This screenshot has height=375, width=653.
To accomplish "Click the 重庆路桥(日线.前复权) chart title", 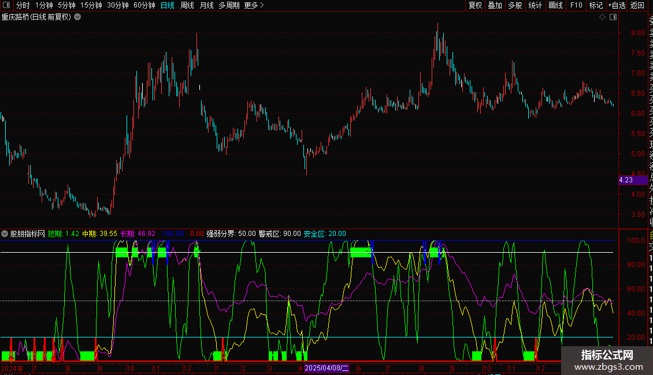I will [36, 17].
